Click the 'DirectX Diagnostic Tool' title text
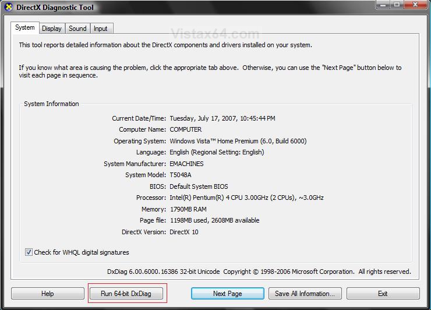431x310 pixels. tap(55, 8)
